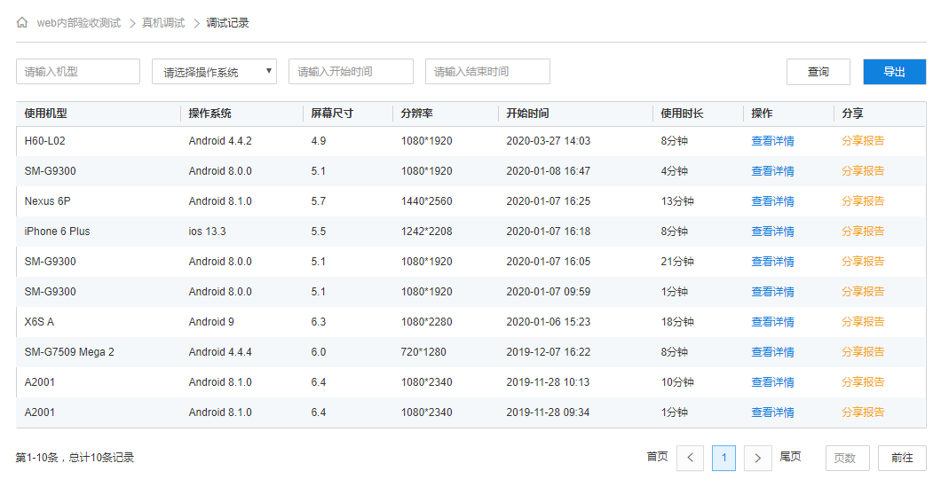Open 分享报告 for X6S A row

tap(863, 322)
